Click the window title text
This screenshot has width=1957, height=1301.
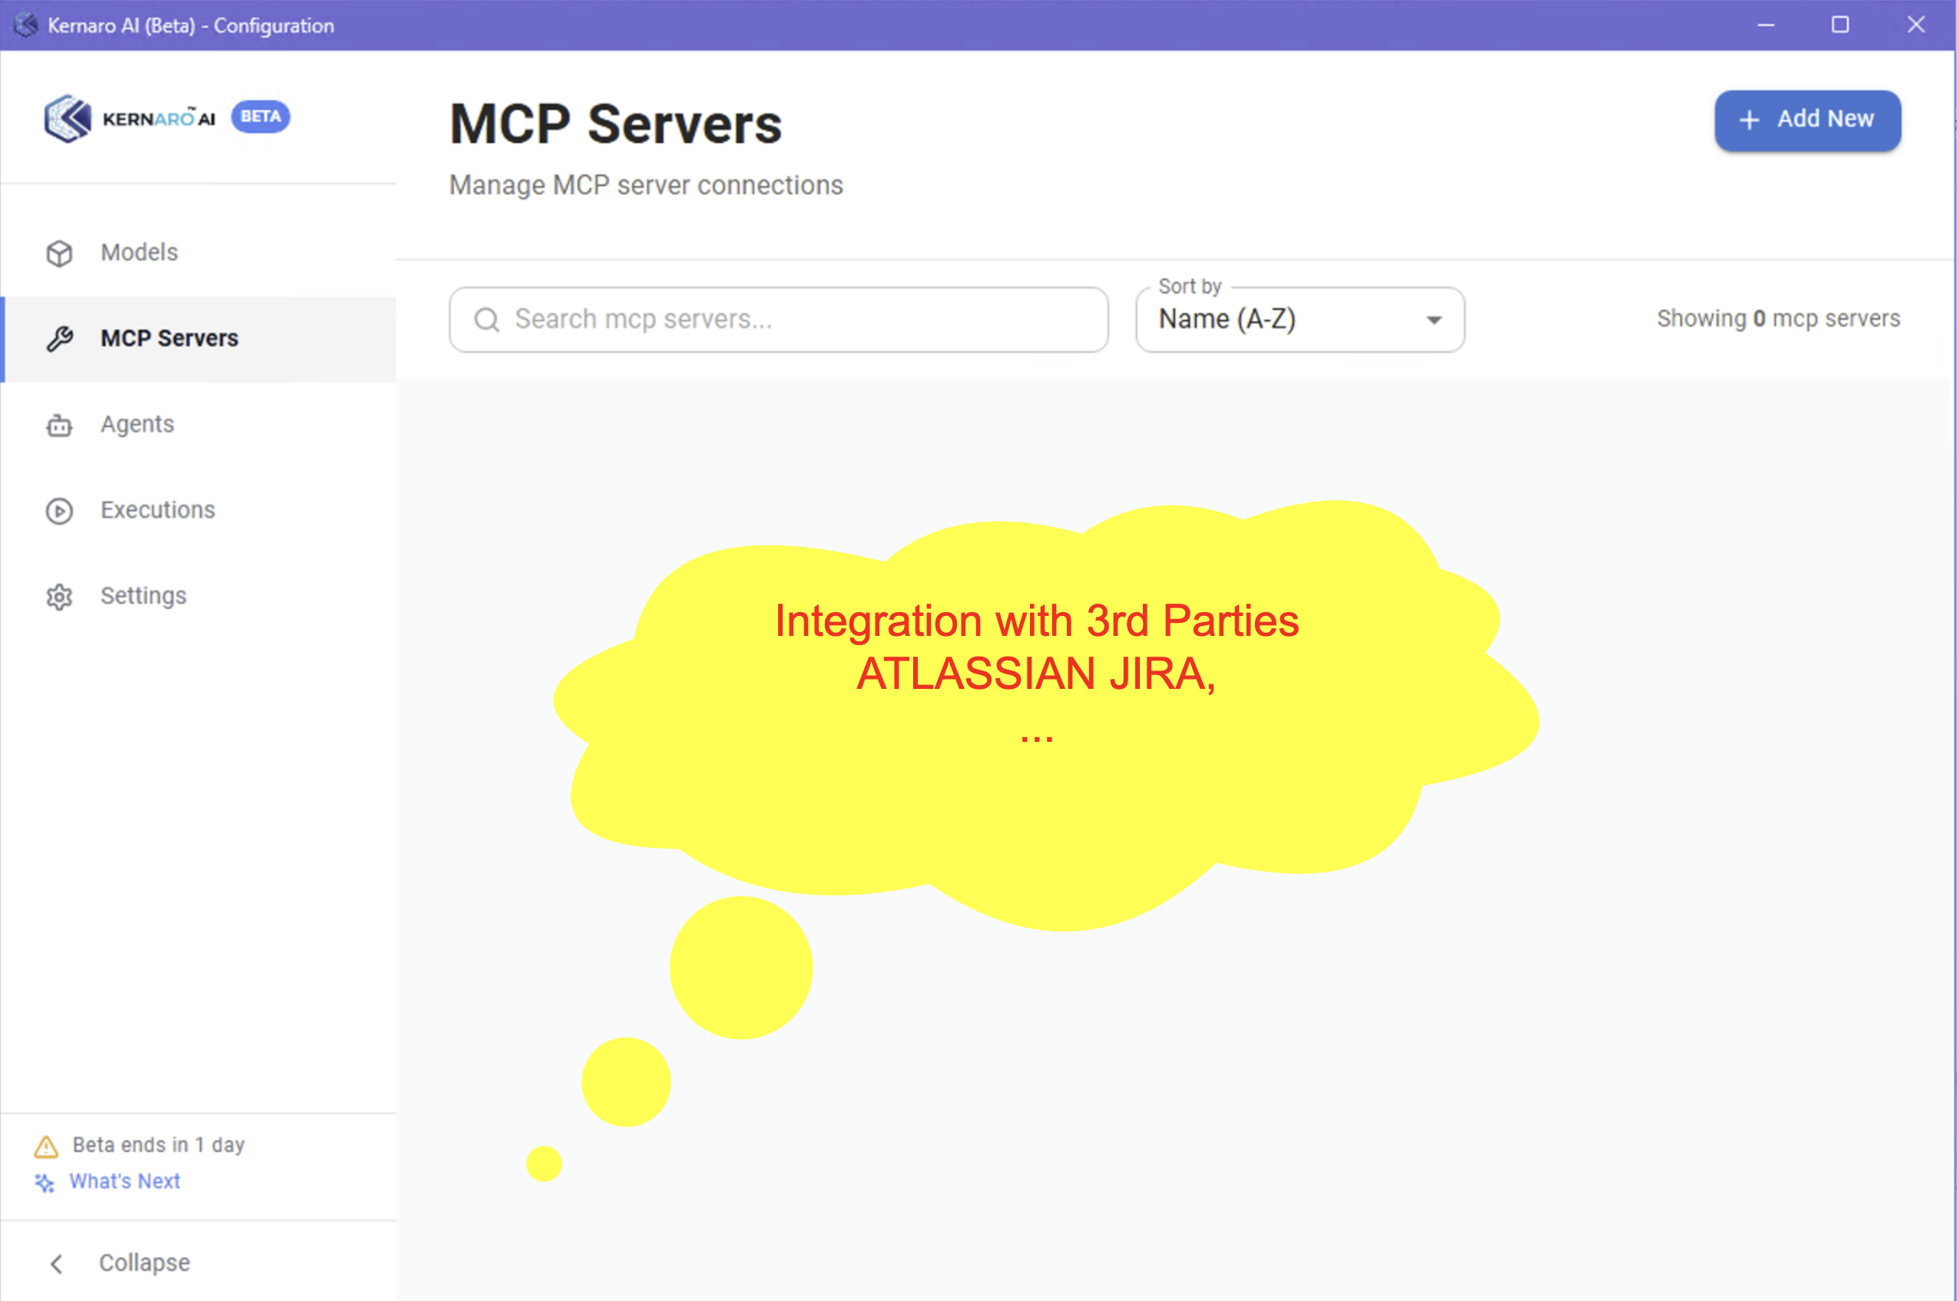[190, 25]
